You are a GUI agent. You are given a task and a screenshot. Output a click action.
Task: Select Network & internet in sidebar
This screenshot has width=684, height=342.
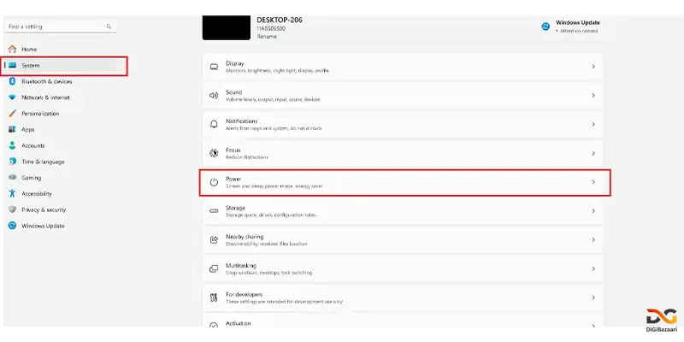(x=45, y=97)
